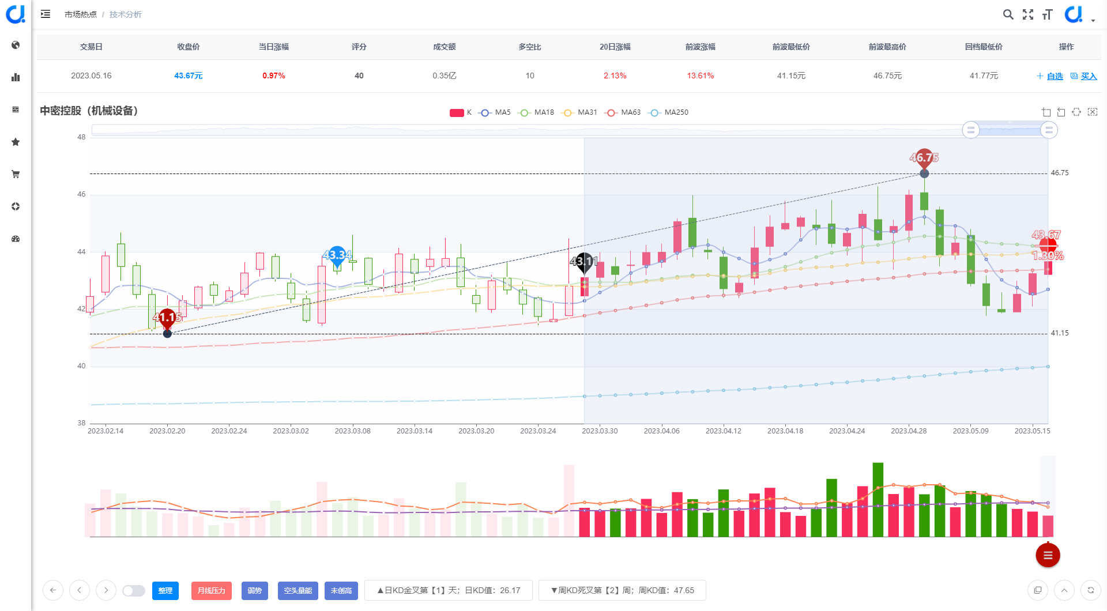Click the scroll-up chevron button
Screen dimensions: 1107x611
click(1064, 590)
